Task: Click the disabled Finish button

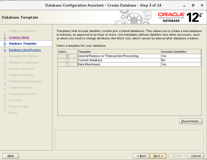Action: click(x=177, y=156)
